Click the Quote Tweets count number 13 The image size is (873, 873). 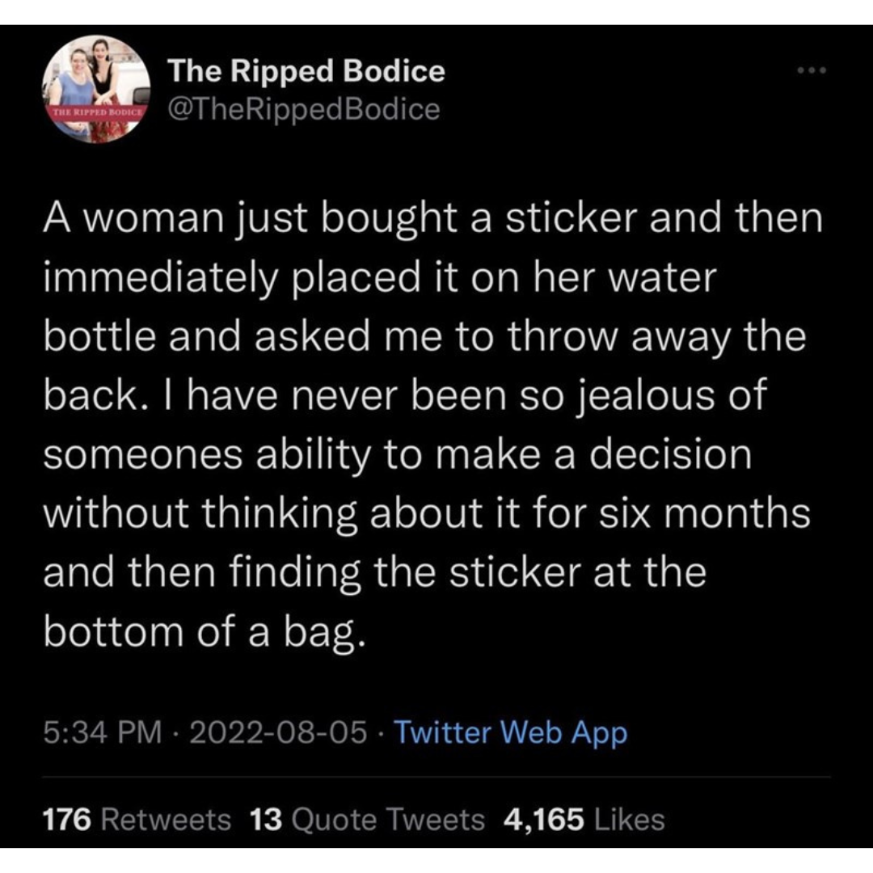264,820
